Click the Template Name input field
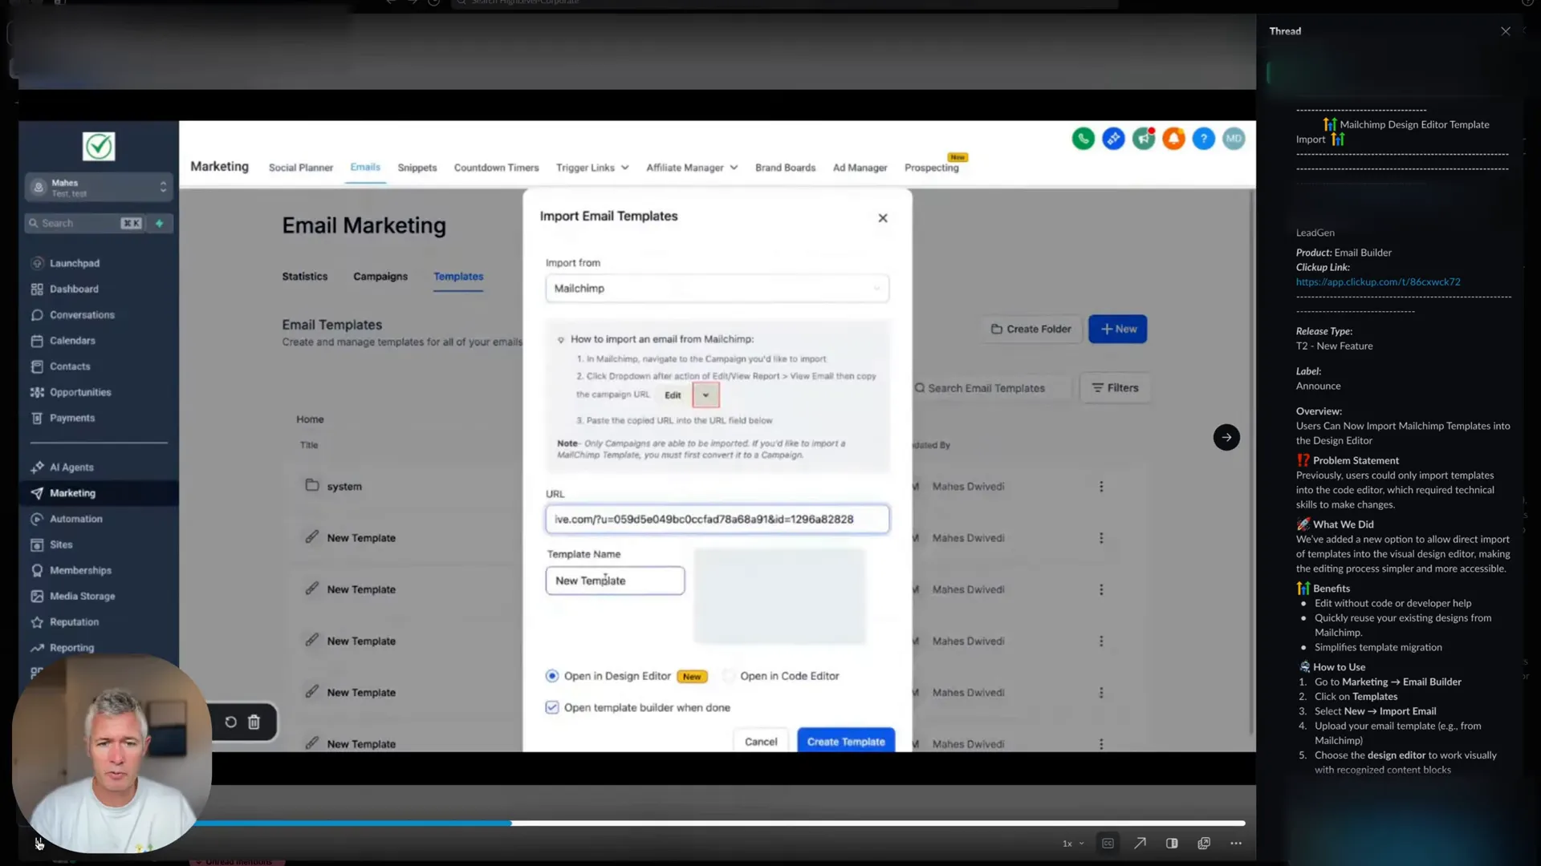 click(x=615, y=581)
